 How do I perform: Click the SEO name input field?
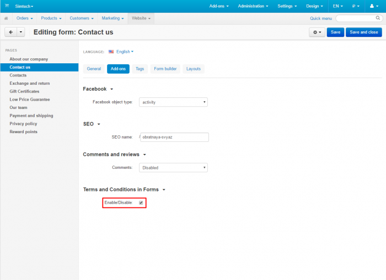pos(175,137)
